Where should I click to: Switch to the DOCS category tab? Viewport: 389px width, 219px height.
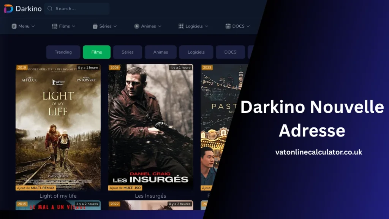click(230, 52)
